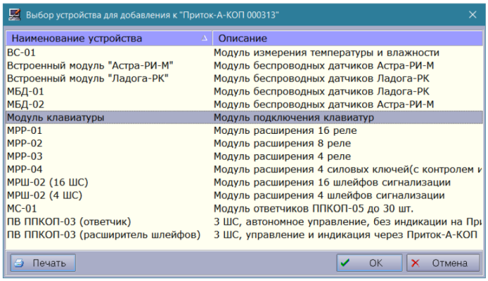Click description 'Модуль ответчиков ППКОП-05 до 30 шт.'
The image size is (488, 281).
(x=313, y=208)
